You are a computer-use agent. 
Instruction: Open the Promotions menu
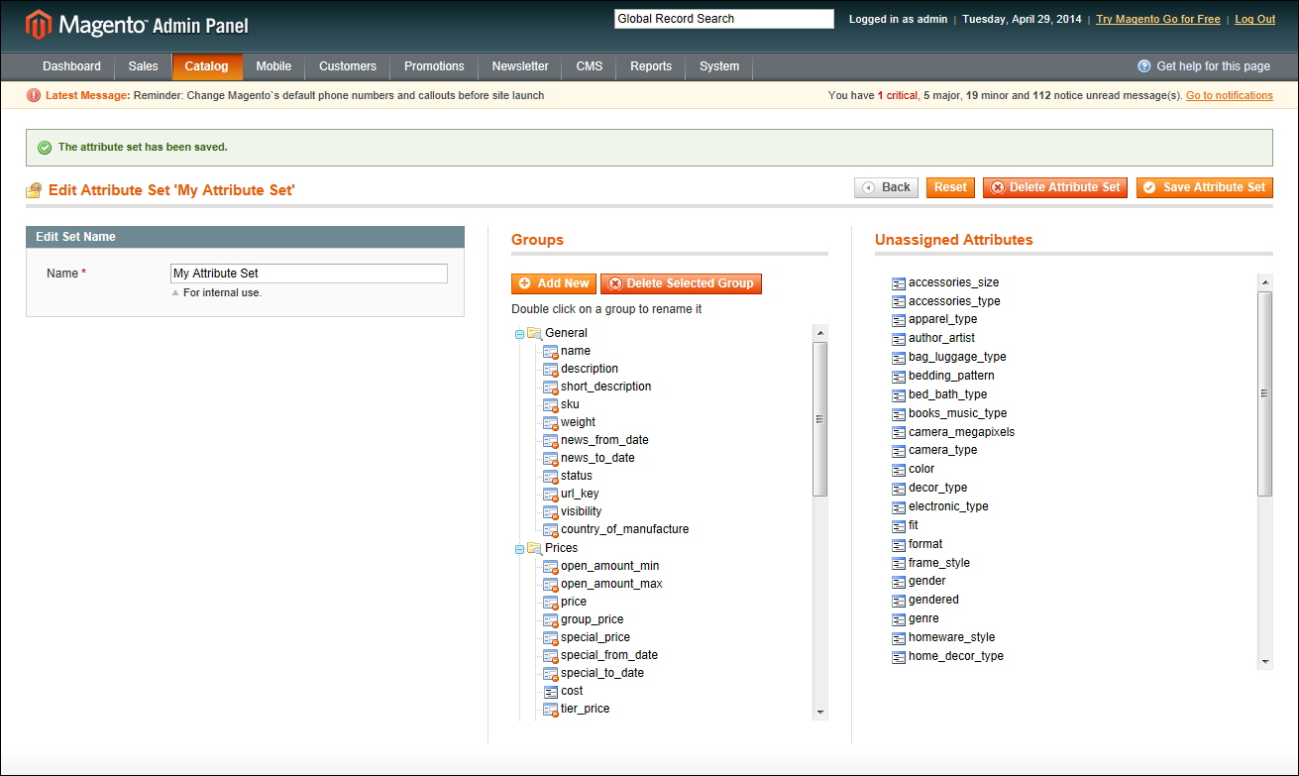coord(434,66)
